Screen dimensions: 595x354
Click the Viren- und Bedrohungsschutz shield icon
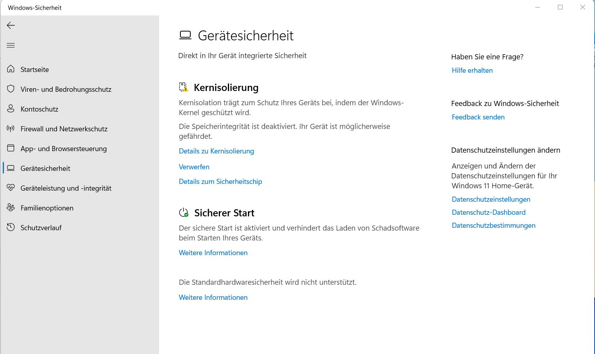tap(11, 89)
